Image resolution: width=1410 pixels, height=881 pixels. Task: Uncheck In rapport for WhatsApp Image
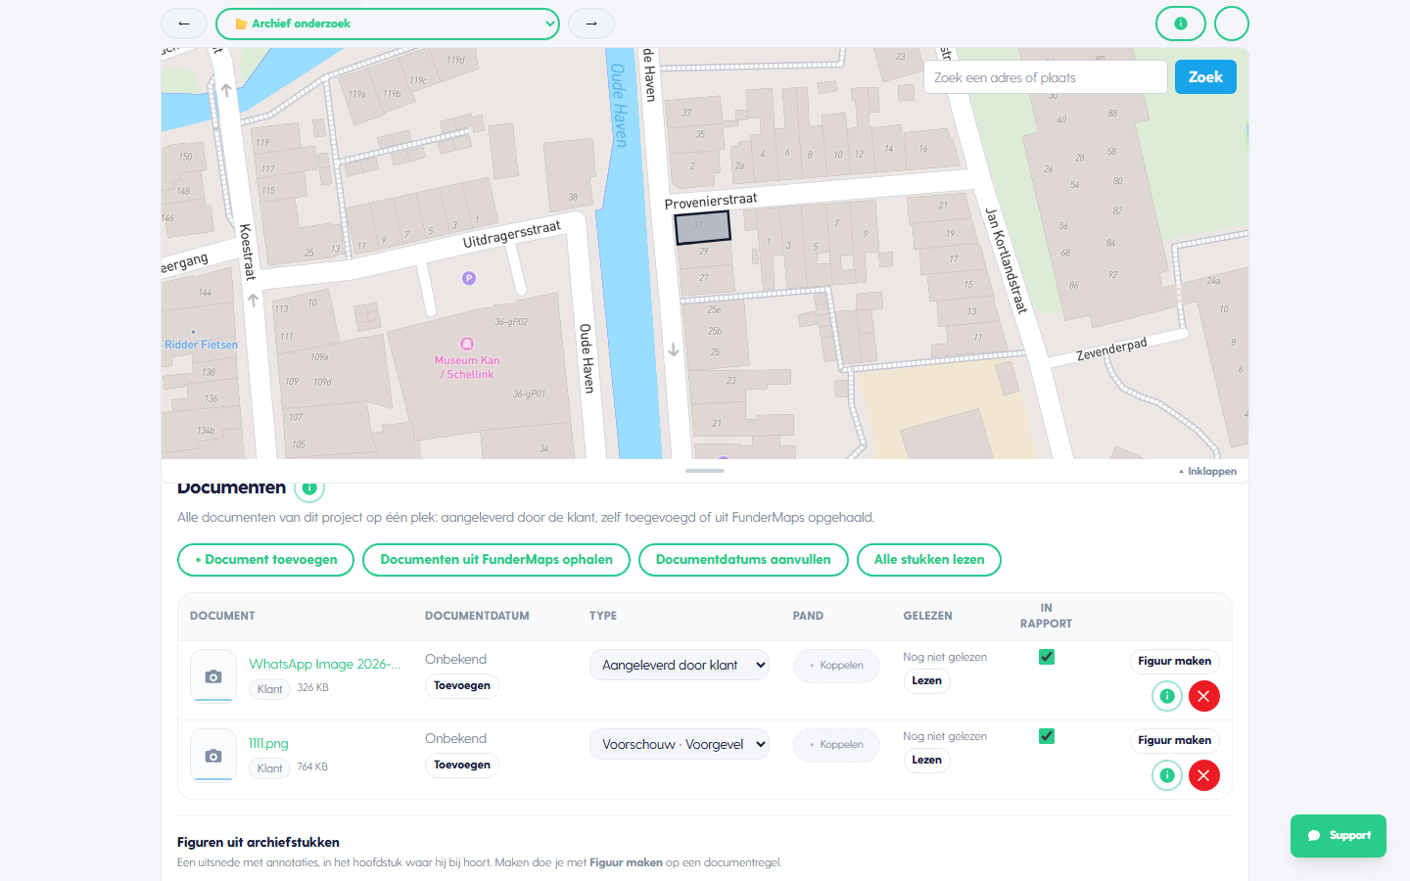click(x=1047, y=657)
